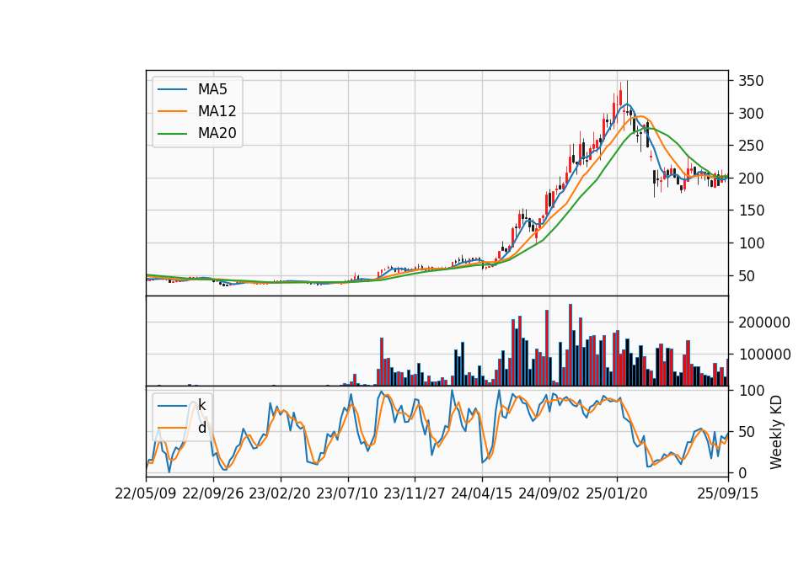809x581 pixels.
Task: Click the Weekly KD axis label
Action: tap(776, 432)
